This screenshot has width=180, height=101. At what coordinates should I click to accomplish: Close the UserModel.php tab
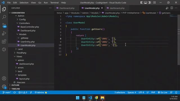click(102, 8)
